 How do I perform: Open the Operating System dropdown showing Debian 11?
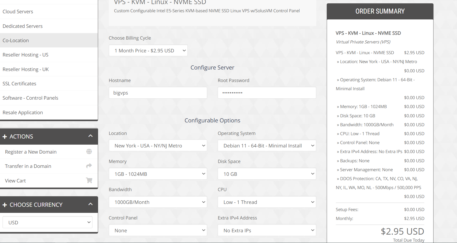tap(267, 146)
